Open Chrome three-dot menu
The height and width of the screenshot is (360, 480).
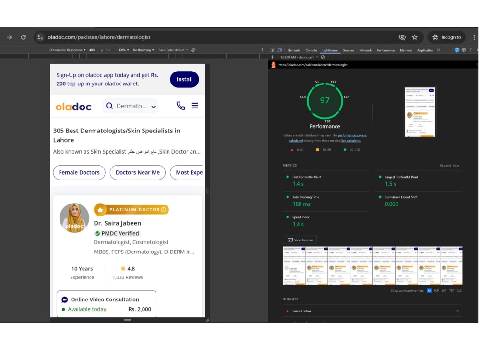(x=474, y=37)
